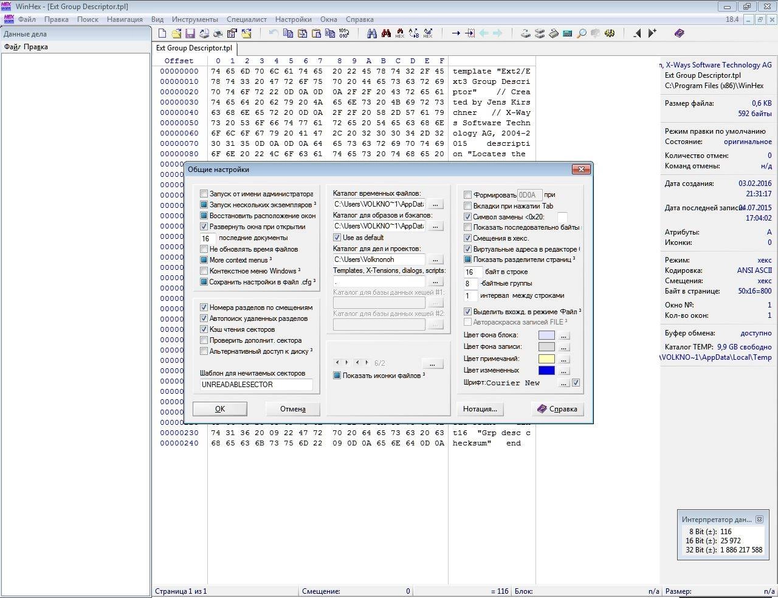
Task: Click the Open Disk drive toolbar icon
Action: click(x=526, y=33)
